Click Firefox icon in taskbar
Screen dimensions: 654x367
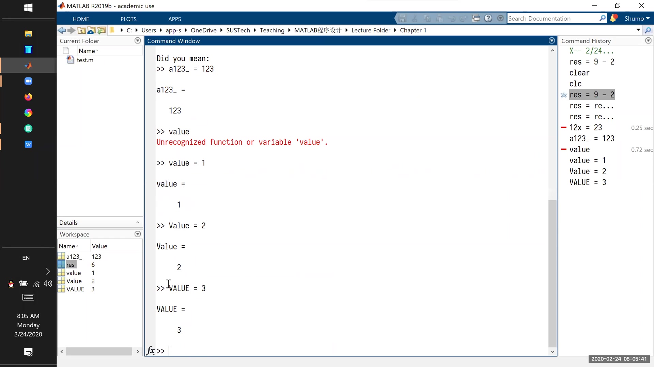(x=28, y=97)
